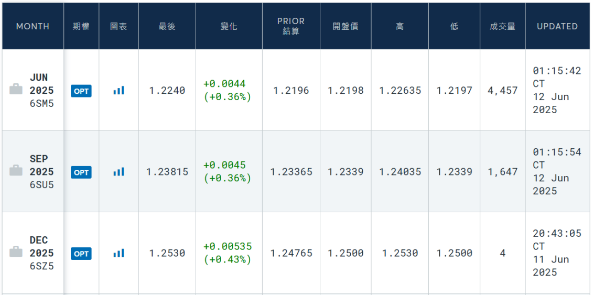Viewport: 594px width, 295px height.
Task: Open OPT options for JUN 2025 contract
Action: tap(81, 91)
